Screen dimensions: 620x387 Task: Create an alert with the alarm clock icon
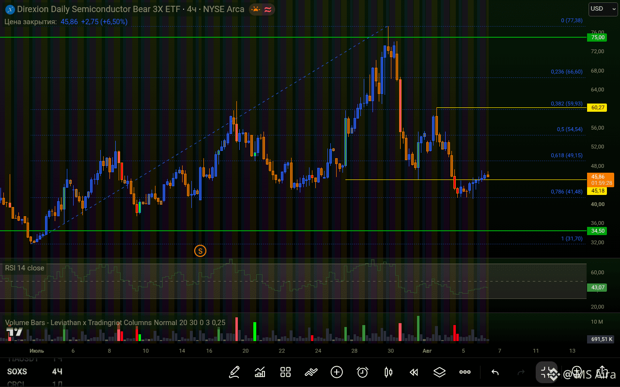[362, 372]
